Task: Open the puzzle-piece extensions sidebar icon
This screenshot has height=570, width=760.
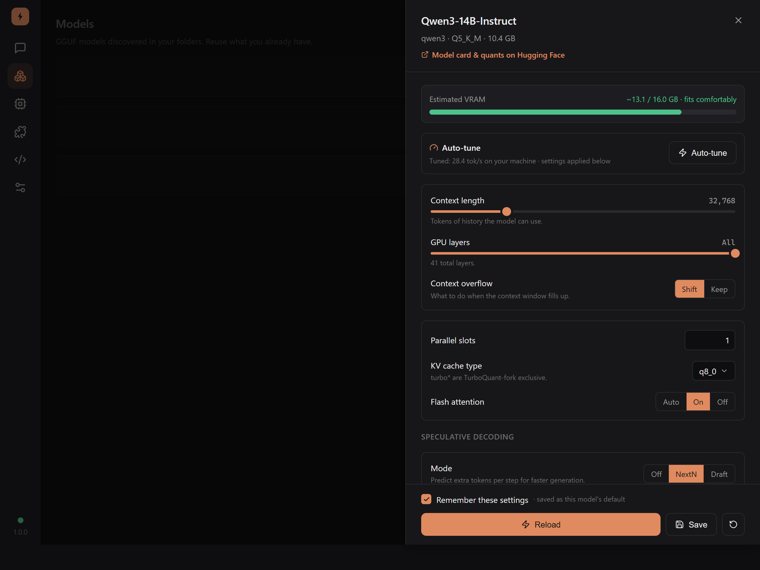Action: pyautogui.click(x=20, y=132)
